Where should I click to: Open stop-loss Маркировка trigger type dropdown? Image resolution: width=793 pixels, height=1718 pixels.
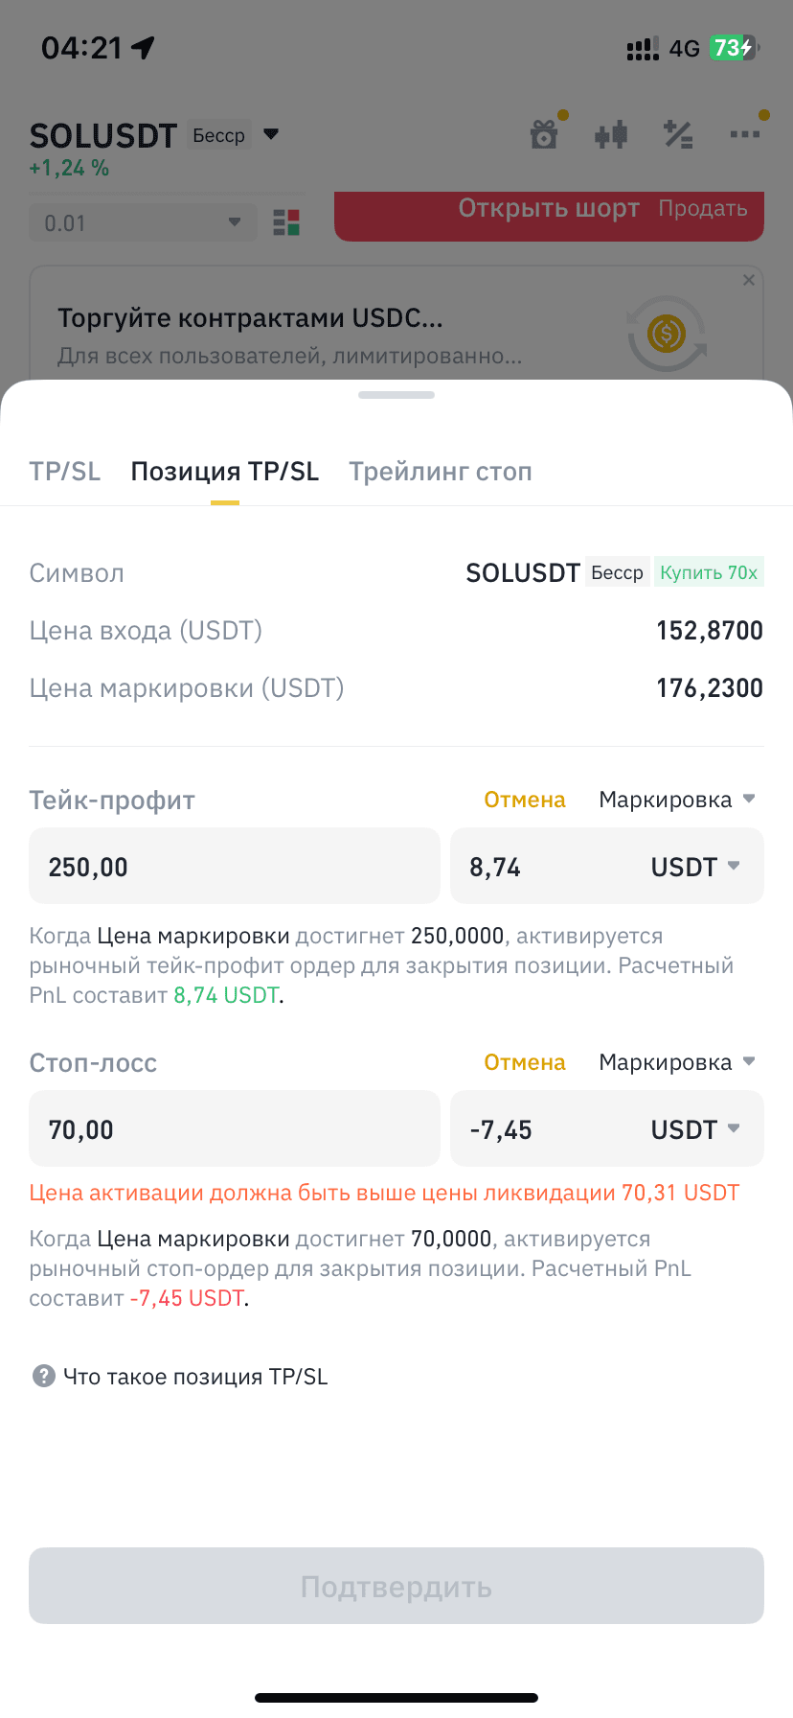pyautogui.click(x=677, y=1062)
